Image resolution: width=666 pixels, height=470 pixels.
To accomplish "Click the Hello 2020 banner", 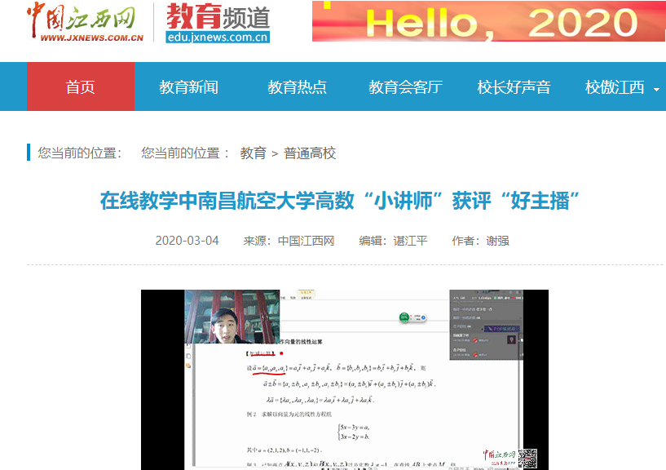I will 487,22.
